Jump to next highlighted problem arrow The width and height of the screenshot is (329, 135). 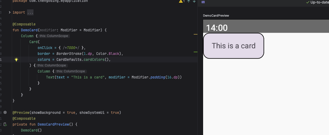pos(194,1)
